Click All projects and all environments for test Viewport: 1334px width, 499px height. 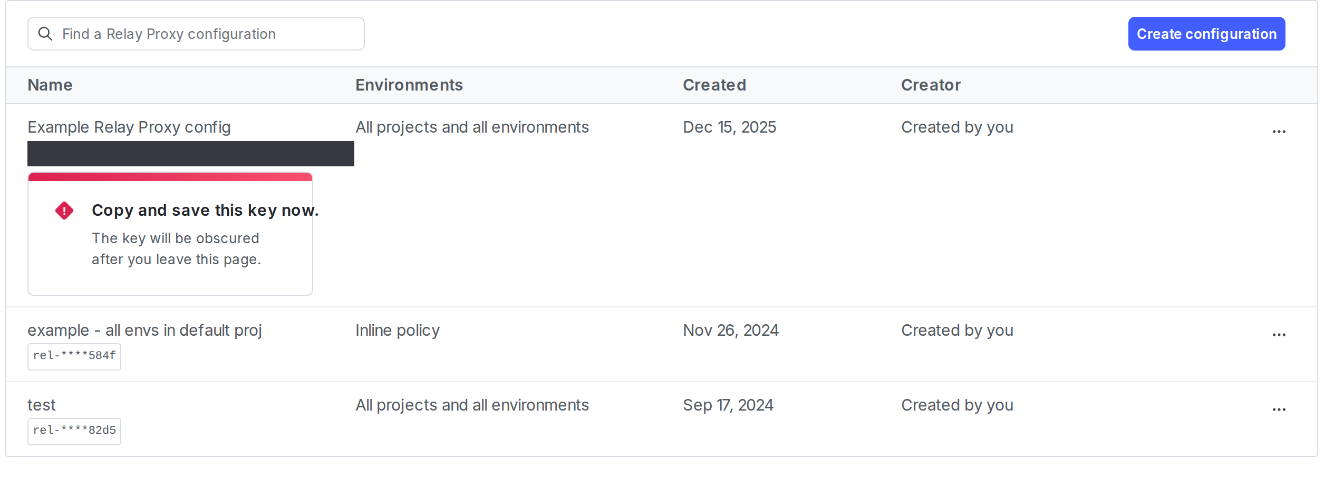tap(472, 405)
